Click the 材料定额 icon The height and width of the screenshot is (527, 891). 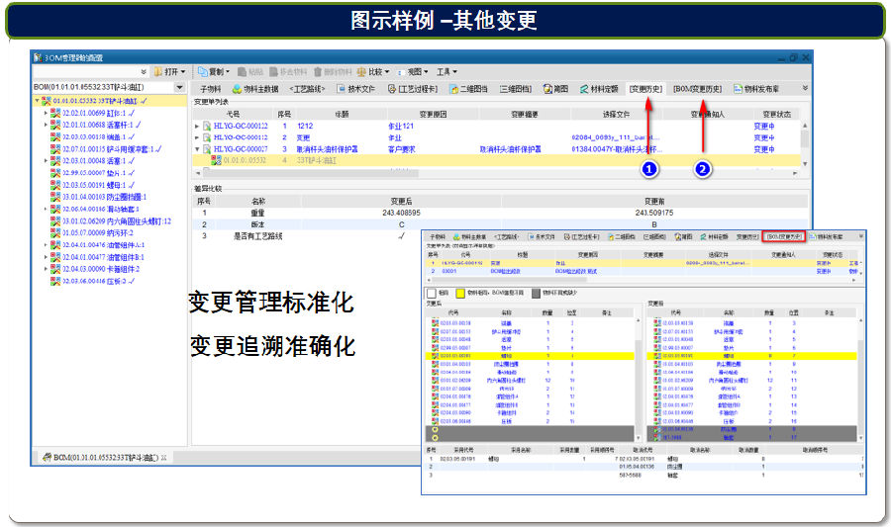[583, 89]
